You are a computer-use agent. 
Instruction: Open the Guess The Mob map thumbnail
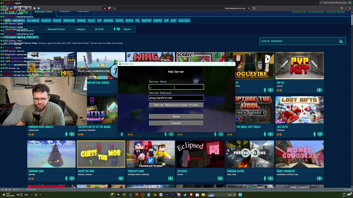(x=101, y=154)
